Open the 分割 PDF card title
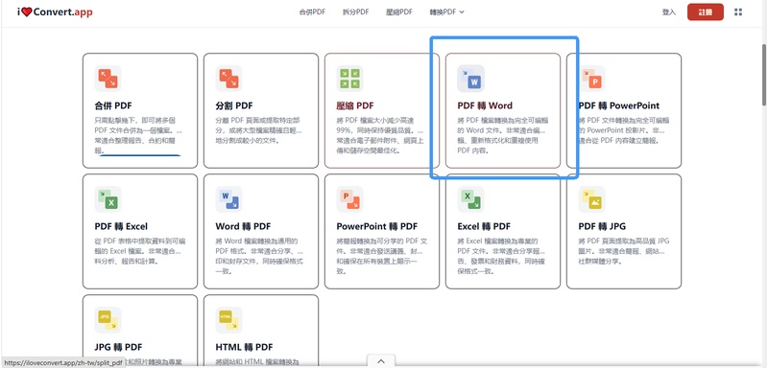This screenshot has width=768, height=368. click(x=234, y=105)
